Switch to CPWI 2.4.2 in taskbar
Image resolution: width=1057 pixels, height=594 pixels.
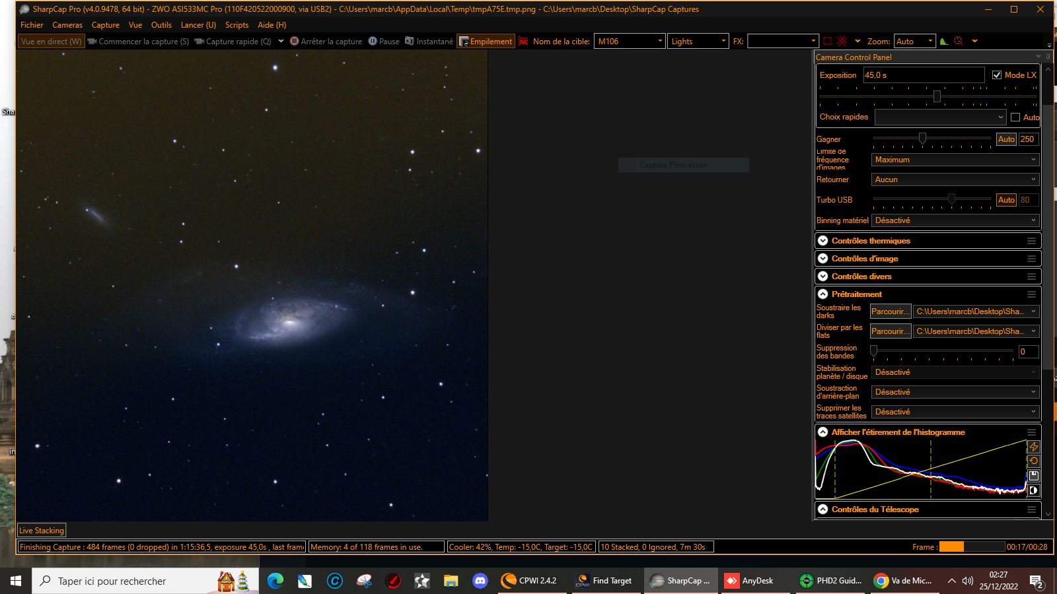[x=532, y=581]
